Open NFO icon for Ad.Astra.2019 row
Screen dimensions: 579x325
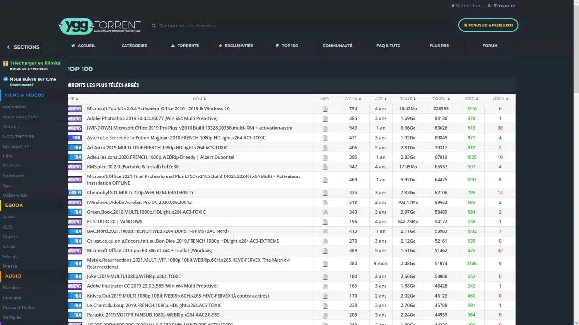(x=325, y=148)
